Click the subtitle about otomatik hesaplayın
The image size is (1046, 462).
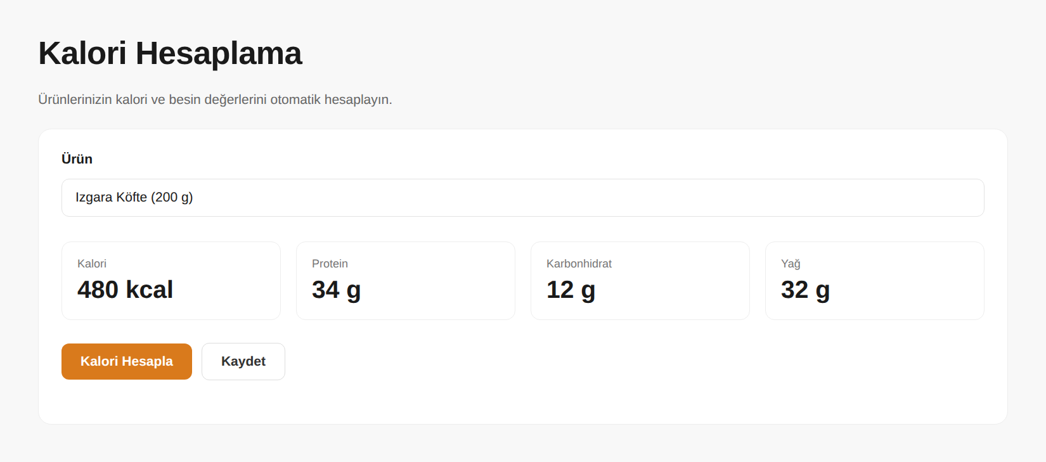(x=215, y=99)
